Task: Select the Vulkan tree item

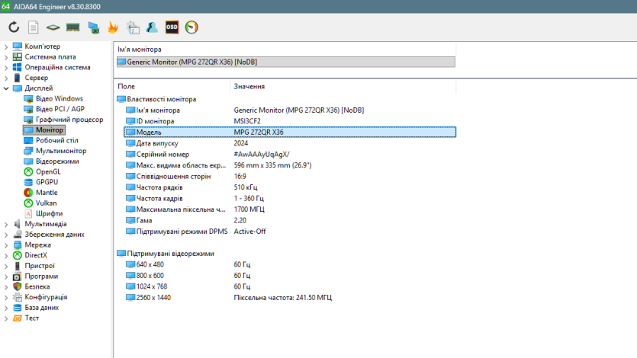Action: tap(46, 203)
